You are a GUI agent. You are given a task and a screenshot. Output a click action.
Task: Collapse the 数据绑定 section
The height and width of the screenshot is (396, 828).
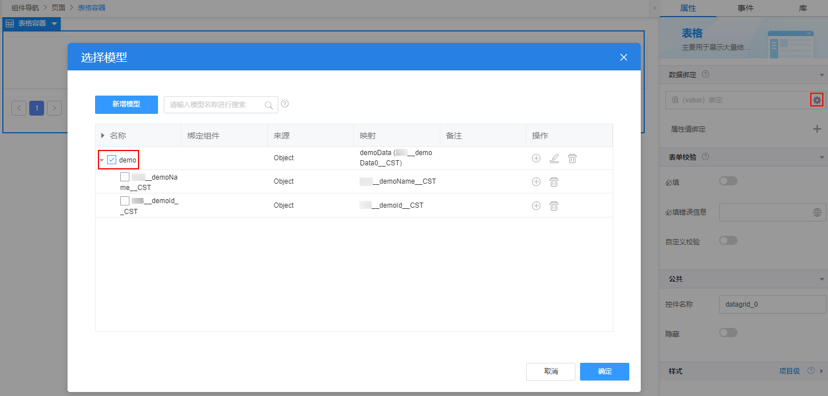click(x=821, y=74)
